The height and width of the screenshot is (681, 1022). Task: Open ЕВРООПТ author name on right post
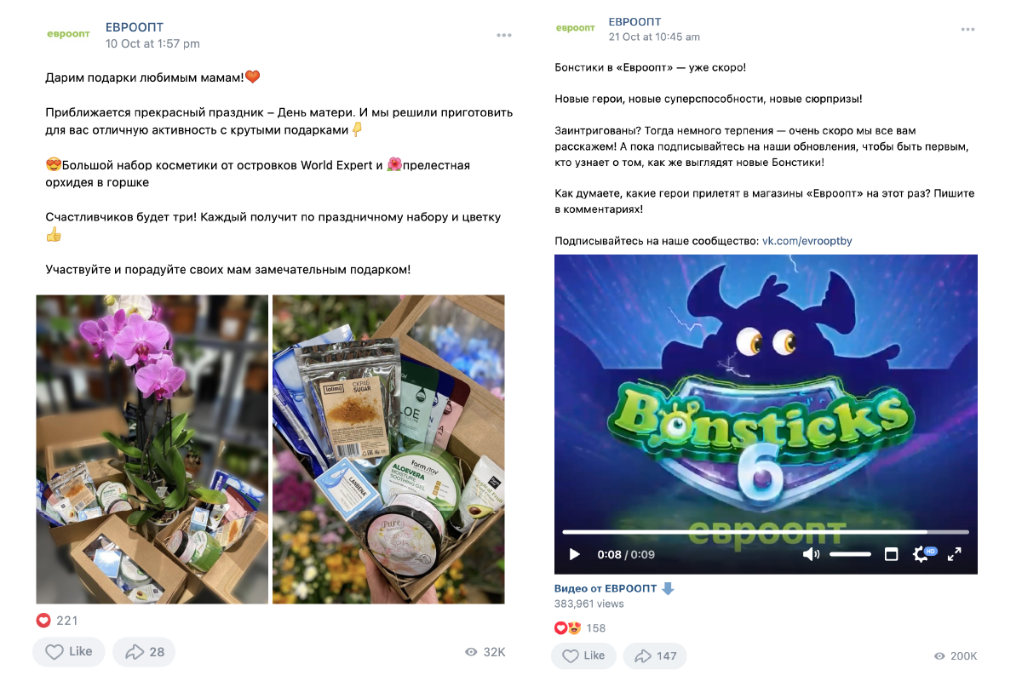coord(634,21)
